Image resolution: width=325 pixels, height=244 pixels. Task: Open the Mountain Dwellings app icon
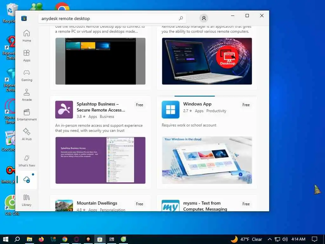click(64, 206)
